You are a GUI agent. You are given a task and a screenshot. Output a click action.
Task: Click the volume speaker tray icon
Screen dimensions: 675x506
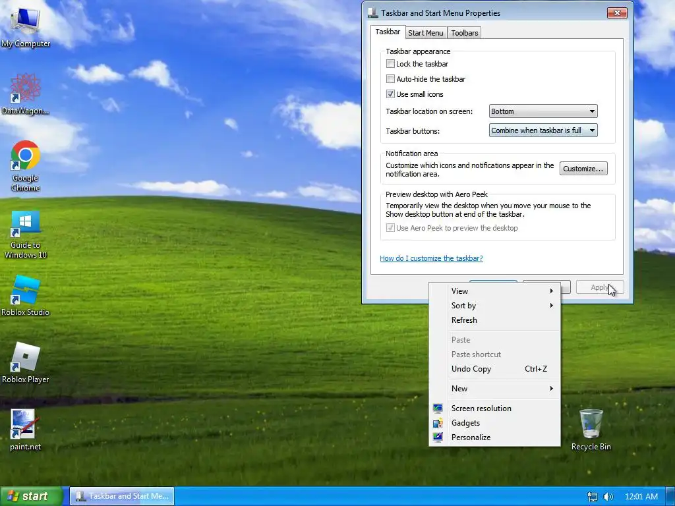pos(608,497)
